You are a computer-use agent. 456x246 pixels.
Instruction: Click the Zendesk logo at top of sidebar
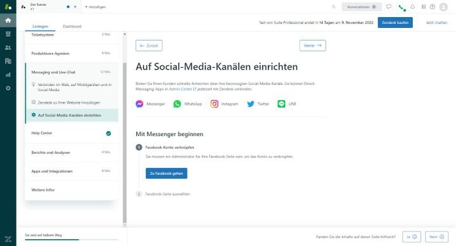pos(8,7)
